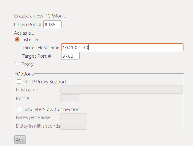Click the disabled proxy Hostname field in Options

tap(122, 90)
